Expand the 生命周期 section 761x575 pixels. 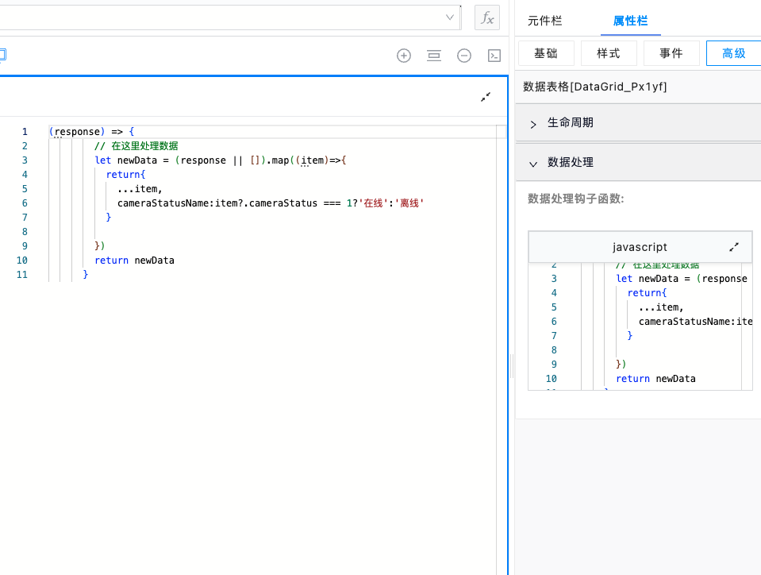pyautogui.click(x=638, y=123)
